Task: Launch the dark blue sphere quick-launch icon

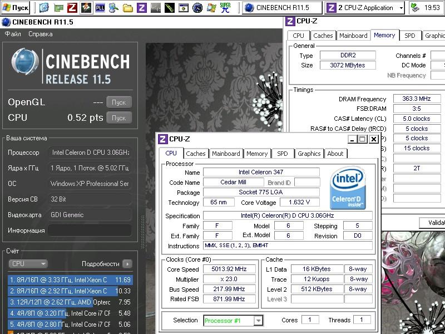Action: pos(197,8)
